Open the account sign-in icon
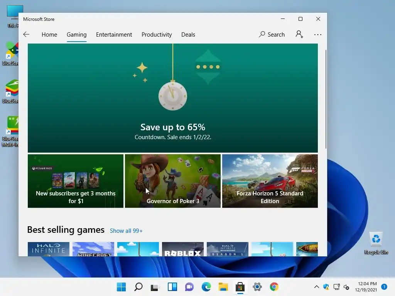 (x=299, y=34)
